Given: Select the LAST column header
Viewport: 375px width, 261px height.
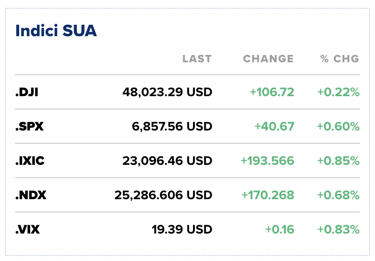Looking at the screenshot, I should 197,59.
